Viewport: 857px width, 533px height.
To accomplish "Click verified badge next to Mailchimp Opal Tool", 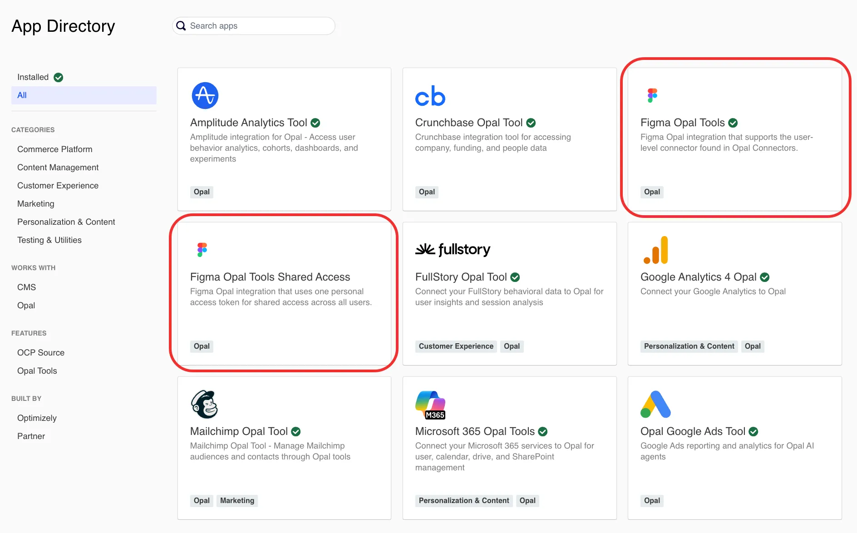I will (x=296, y=431).
